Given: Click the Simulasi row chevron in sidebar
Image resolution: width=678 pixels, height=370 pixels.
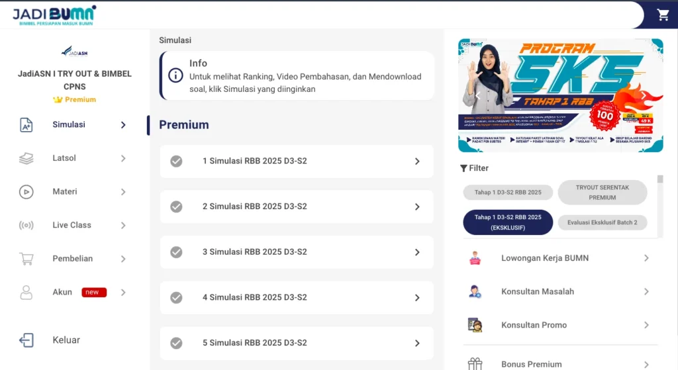Looking at the screenshot, I should [x=123, y=125].
